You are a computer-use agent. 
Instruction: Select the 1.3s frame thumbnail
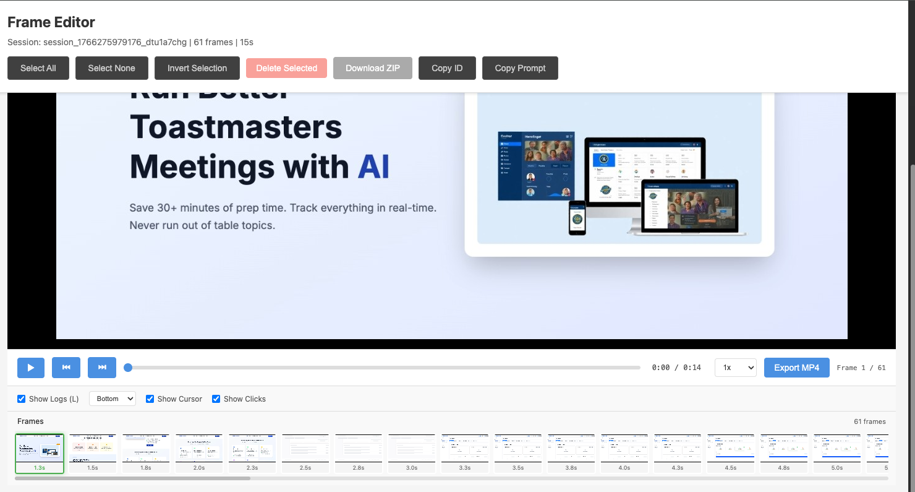pos(40,453)
